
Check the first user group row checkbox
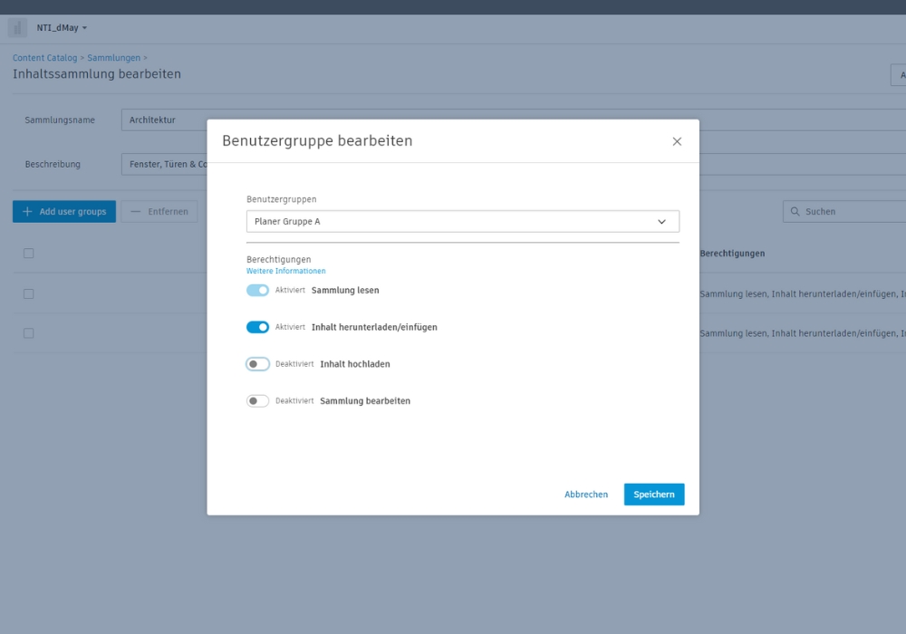[x=29, y=293]
